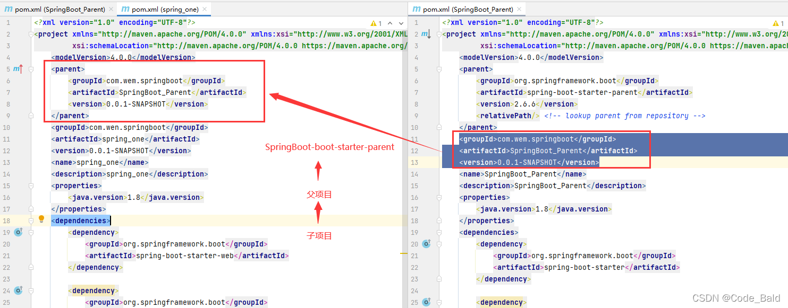Click '0.0.1-SNAPSHOT' on left line 8
788x308 pixels.
(x=136, y=104)
